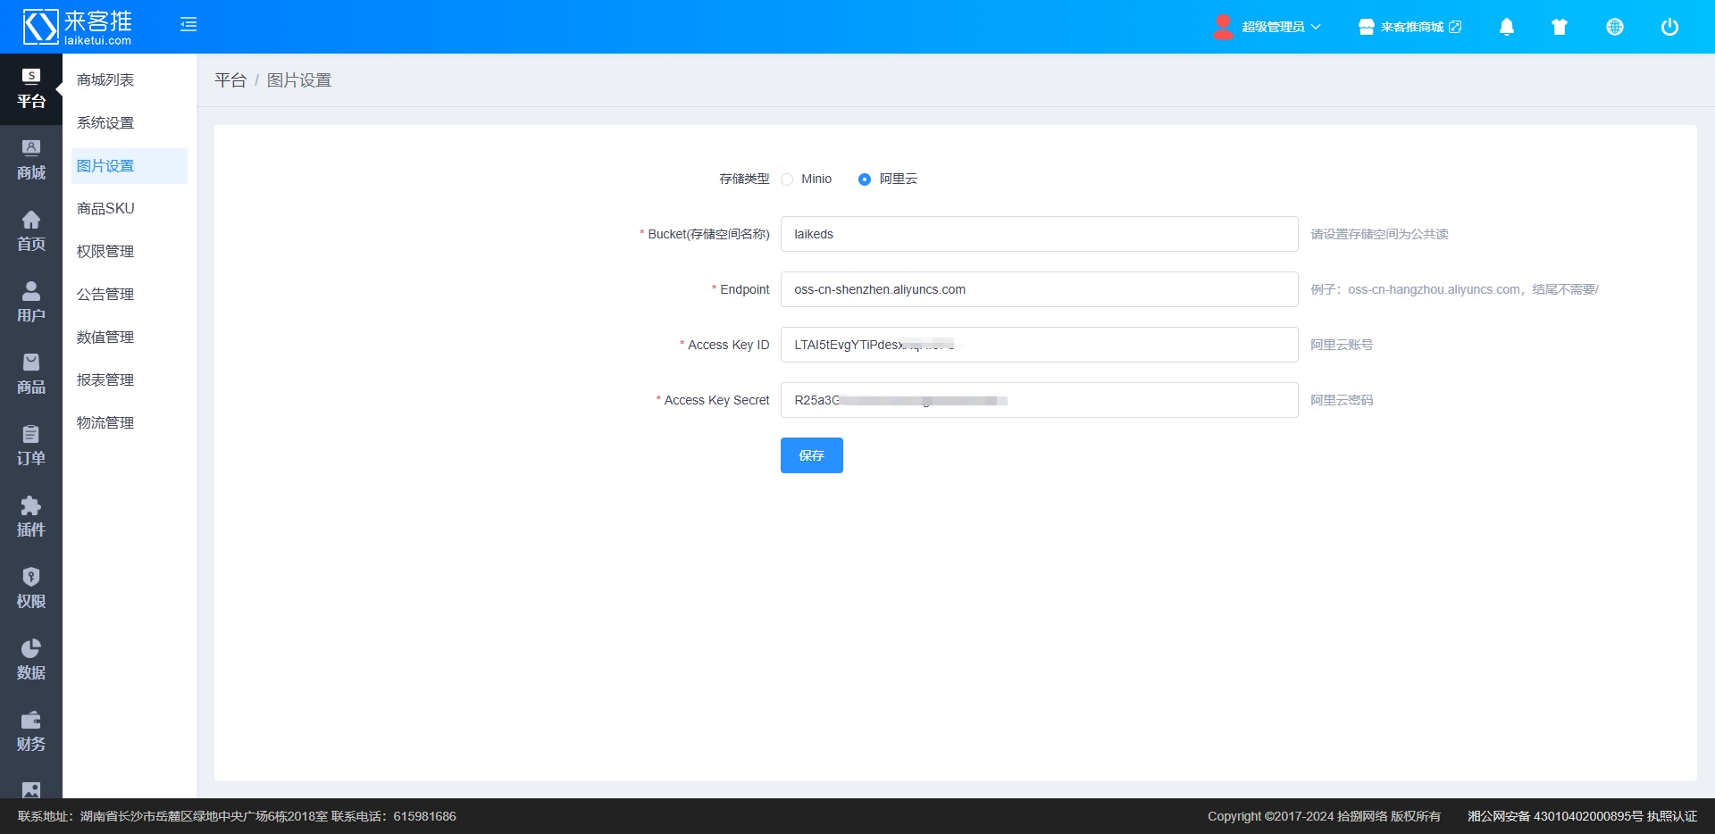1715x834 pixels.
Task: Click the power logout icon
Action: point(1669,27)
